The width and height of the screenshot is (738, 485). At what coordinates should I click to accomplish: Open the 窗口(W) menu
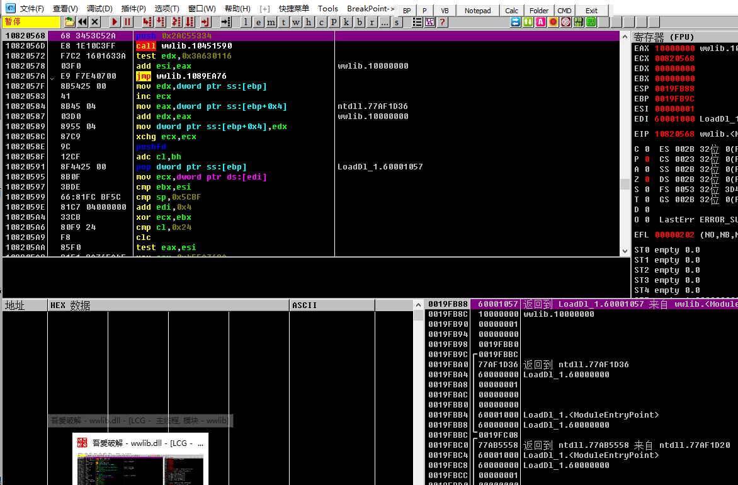pyautogui.click(x=202, y=8)
